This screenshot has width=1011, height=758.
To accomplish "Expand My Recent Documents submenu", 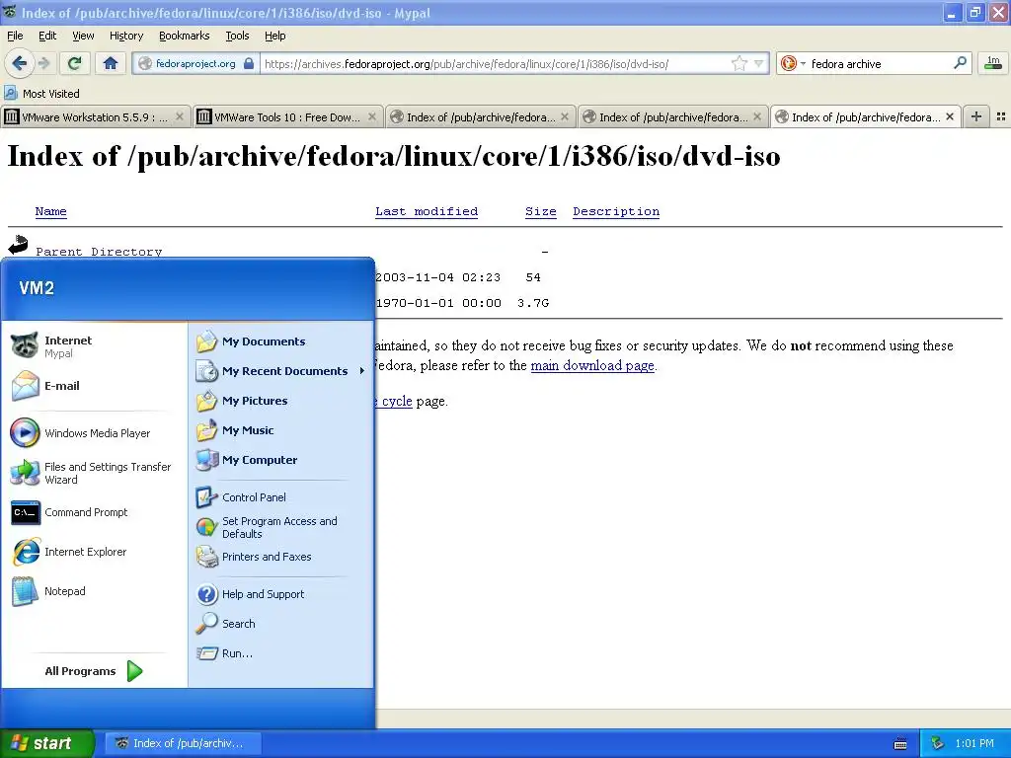I will 281,371.
